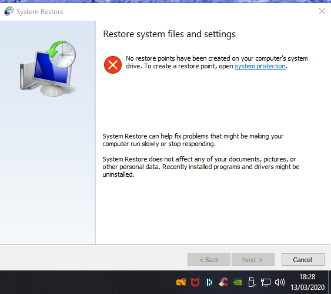Click the computer with clock illustration
Image resolution: width=331 pixels, height=294 pixels.
point(48,68)
